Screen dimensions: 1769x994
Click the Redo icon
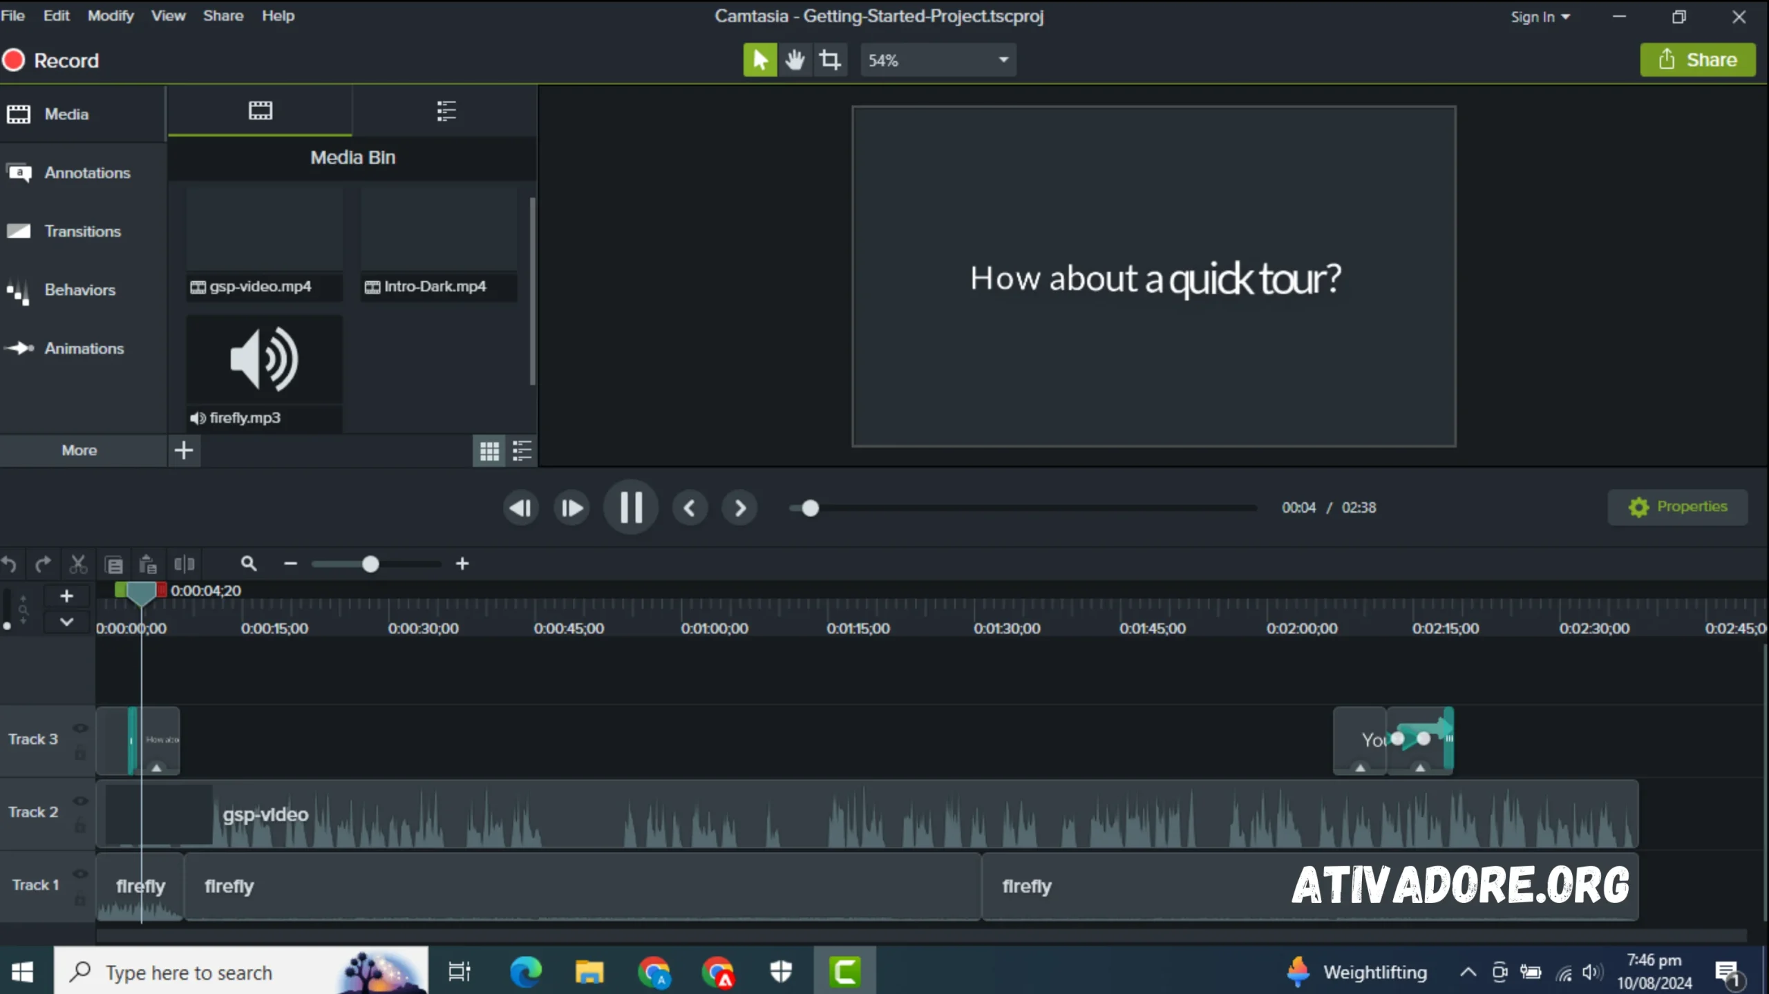click(43, 564)
